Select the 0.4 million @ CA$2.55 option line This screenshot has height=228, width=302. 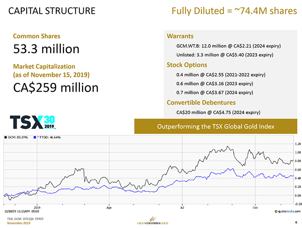tap(221, 75)
